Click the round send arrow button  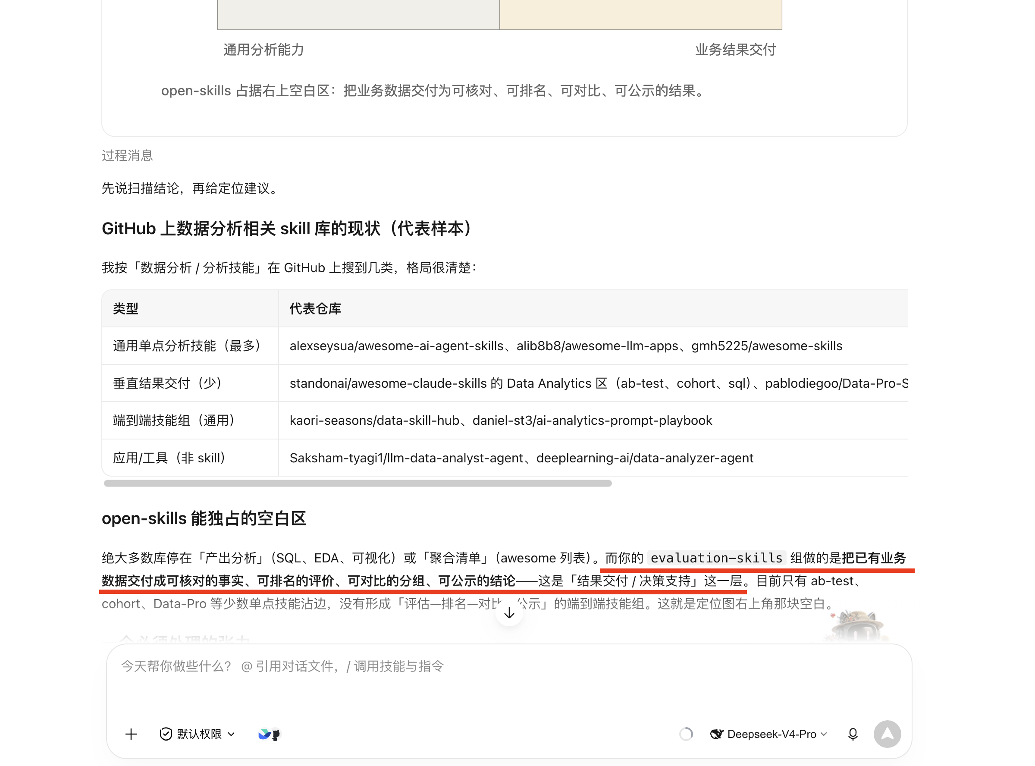887,734
